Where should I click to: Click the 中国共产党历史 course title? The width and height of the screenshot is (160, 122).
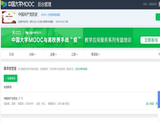tap(28, 14)
